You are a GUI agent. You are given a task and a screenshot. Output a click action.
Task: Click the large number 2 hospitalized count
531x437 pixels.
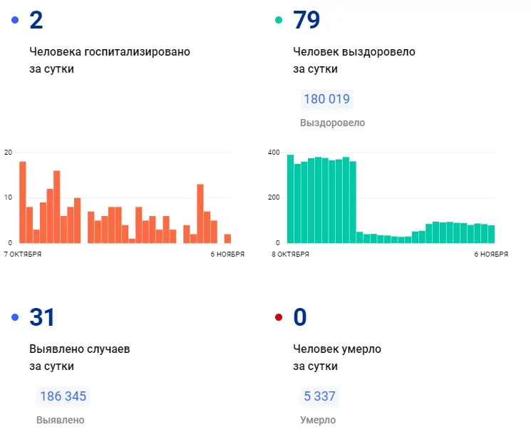[36, 20]
